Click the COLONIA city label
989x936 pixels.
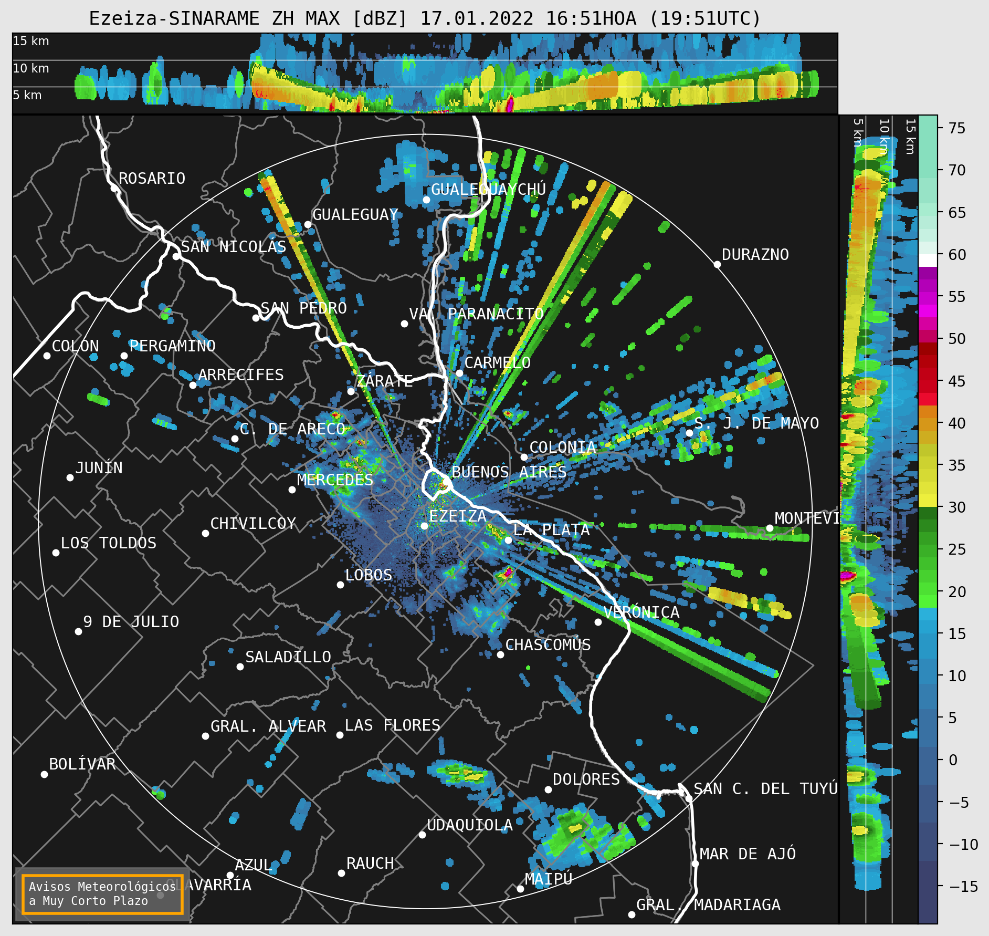[x=562, y=448]
